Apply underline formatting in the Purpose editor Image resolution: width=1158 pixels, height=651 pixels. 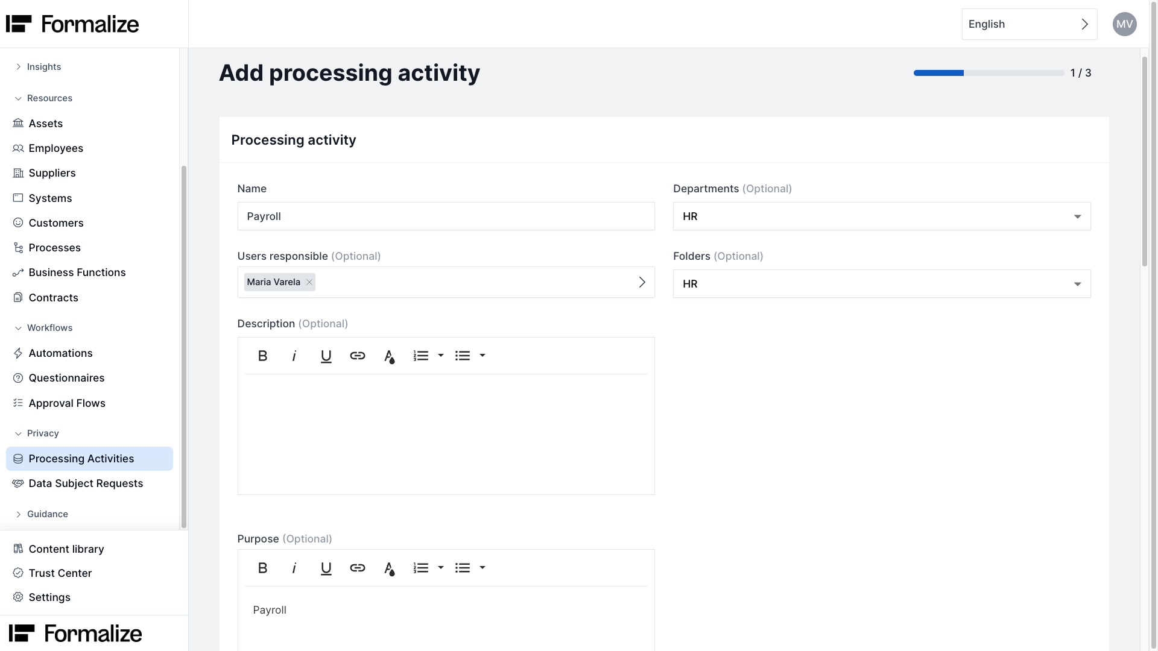coord(326,567)
